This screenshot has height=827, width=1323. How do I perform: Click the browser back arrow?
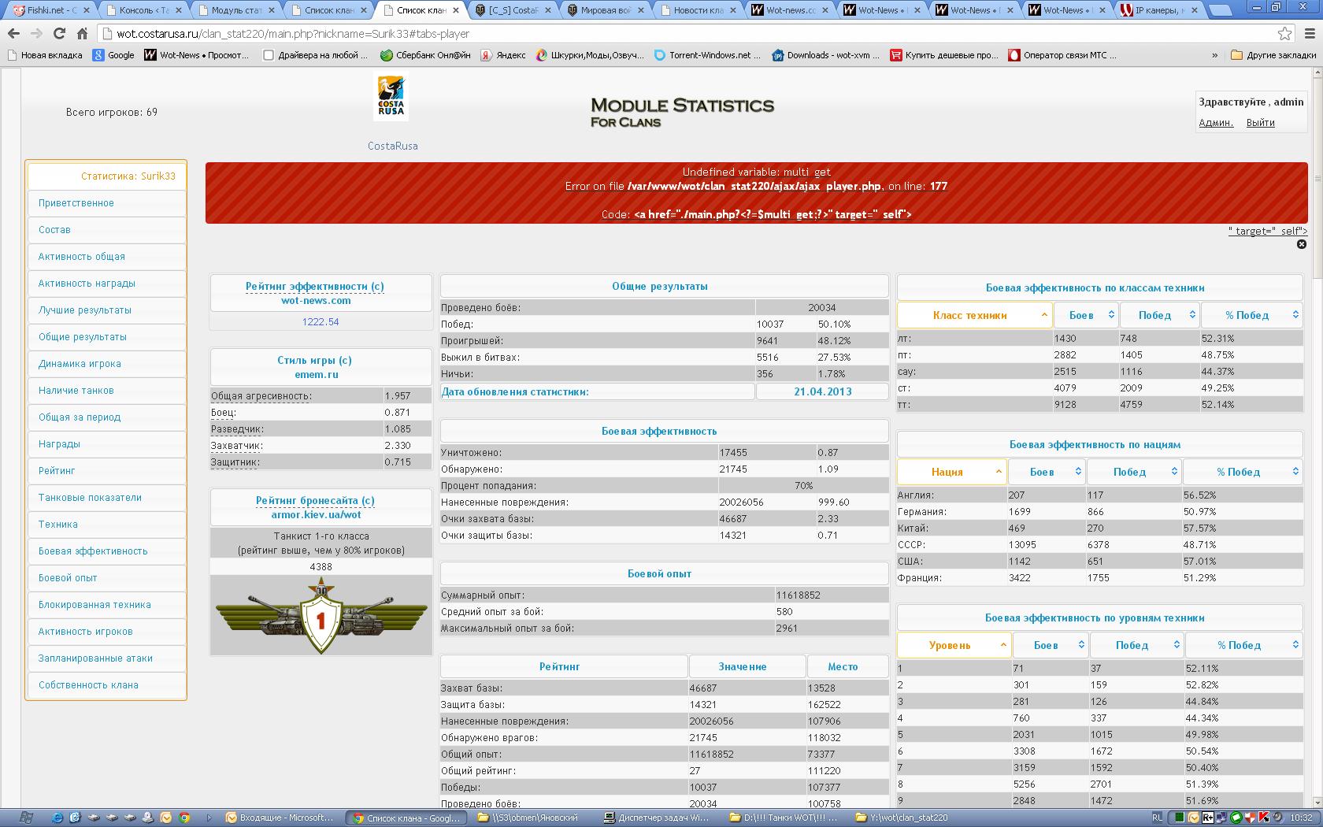point(13,34)
